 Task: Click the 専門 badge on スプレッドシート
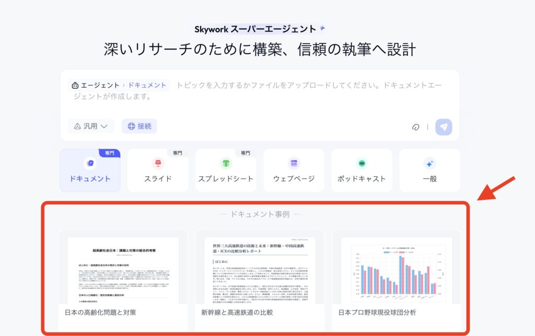pyautogui.click(x=246, y=153)
